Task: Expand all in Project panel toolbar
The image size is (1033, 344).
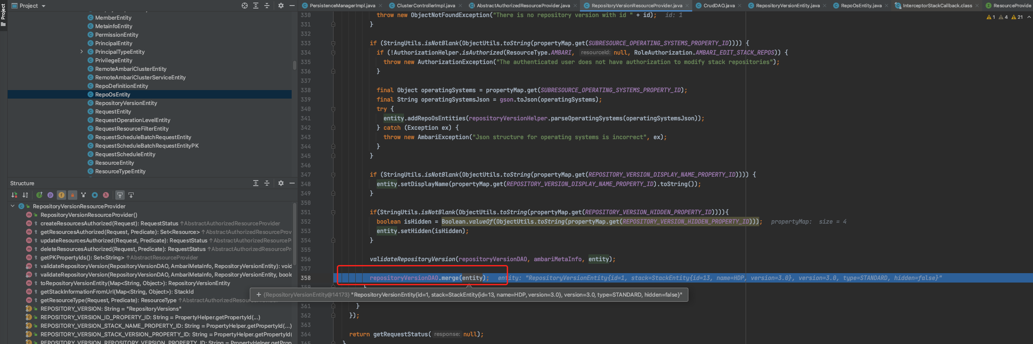Action: tap(256, 6)
